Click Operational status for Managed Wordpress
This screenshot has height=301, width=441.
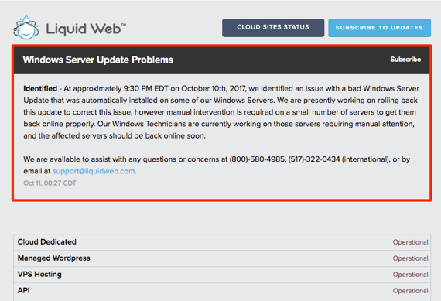coord(410,258)
